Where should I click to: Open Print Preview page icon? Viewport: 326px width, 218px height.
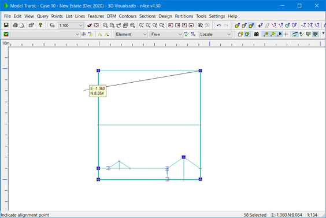pos(22,25)
